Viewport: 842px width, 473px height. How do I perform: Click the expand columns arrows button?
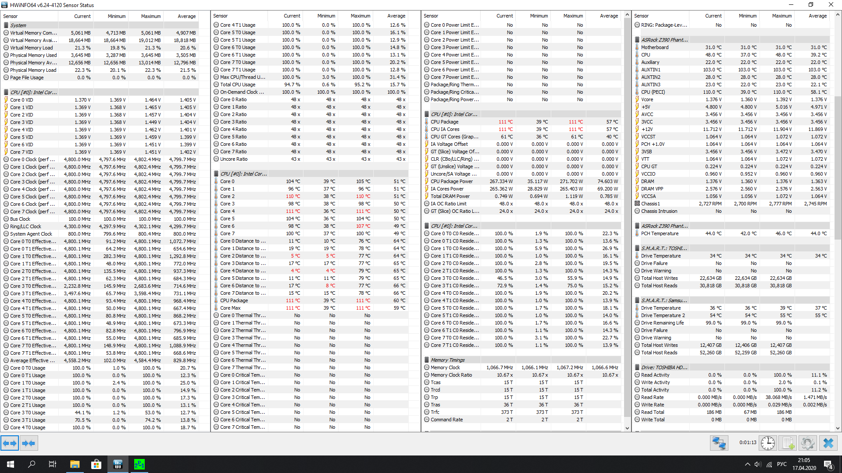pos(10,443)
